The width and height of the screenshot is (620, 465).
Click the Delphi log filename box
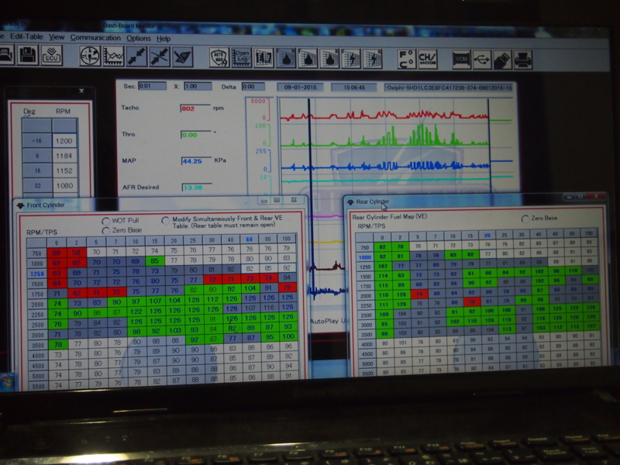(x=449, y=88)
